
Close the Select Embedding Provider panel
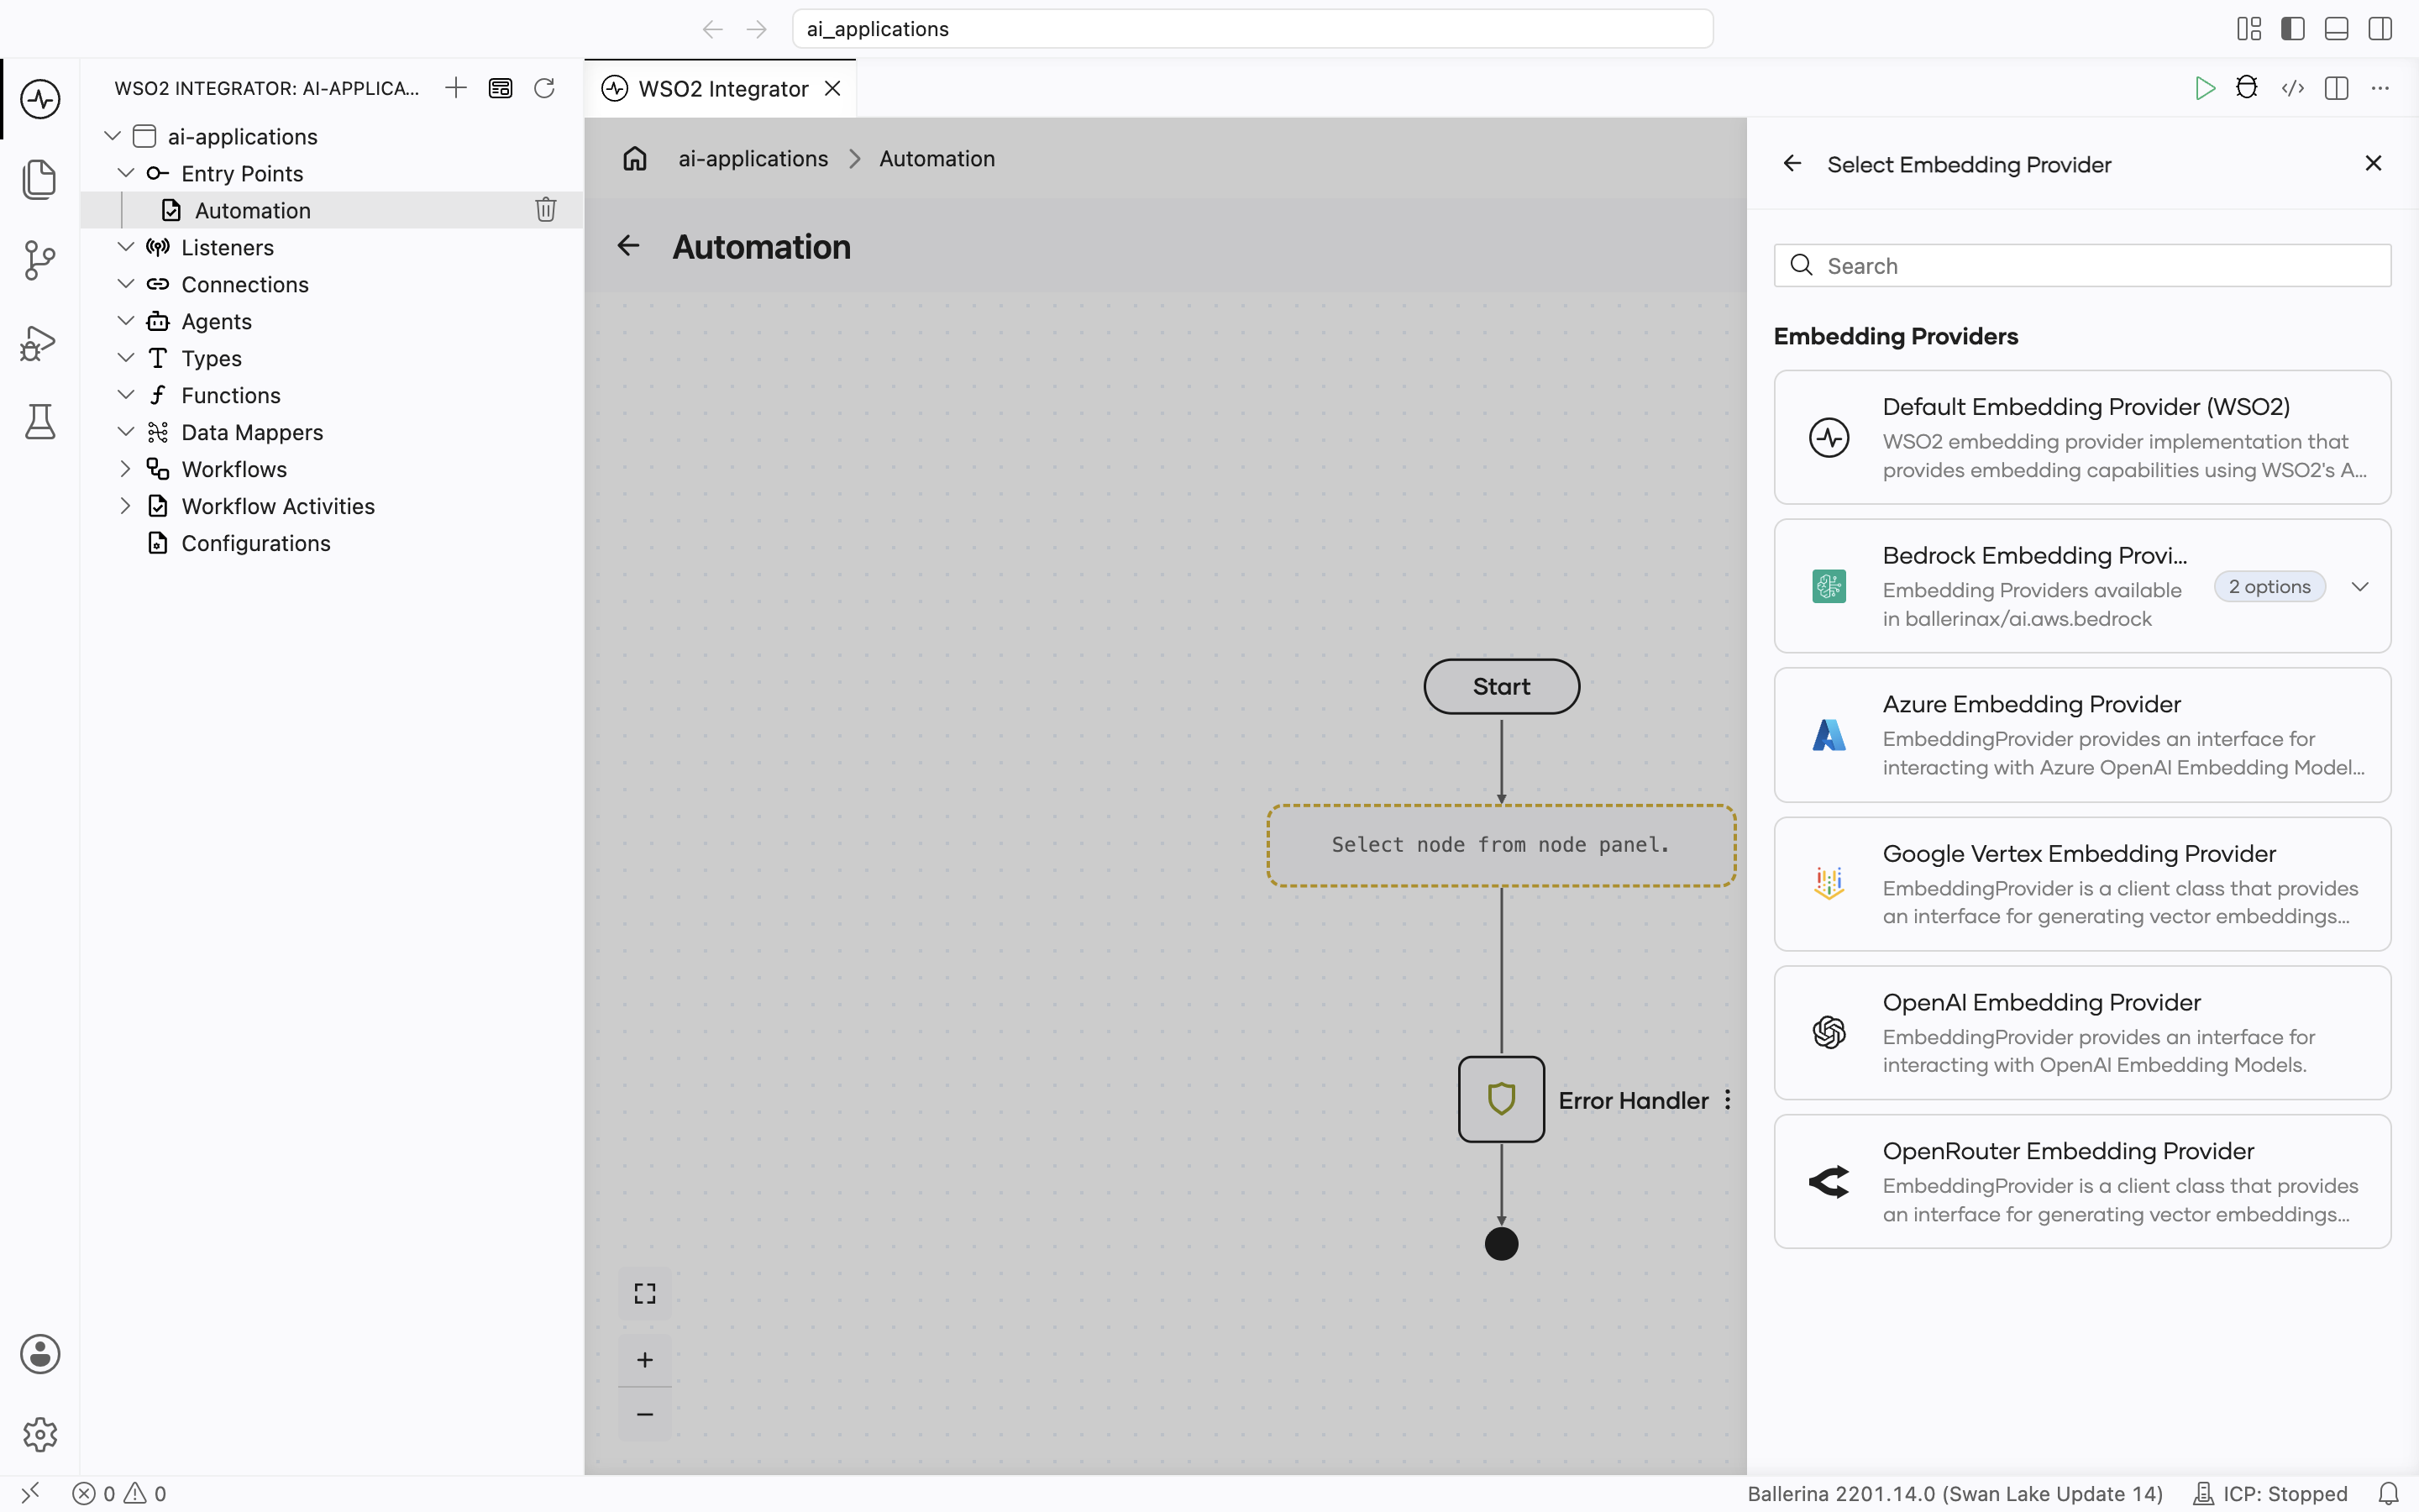coord(2373,163)
